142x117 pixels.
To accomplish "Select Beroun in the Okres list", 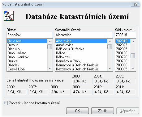I will click(x=27, y=45).
